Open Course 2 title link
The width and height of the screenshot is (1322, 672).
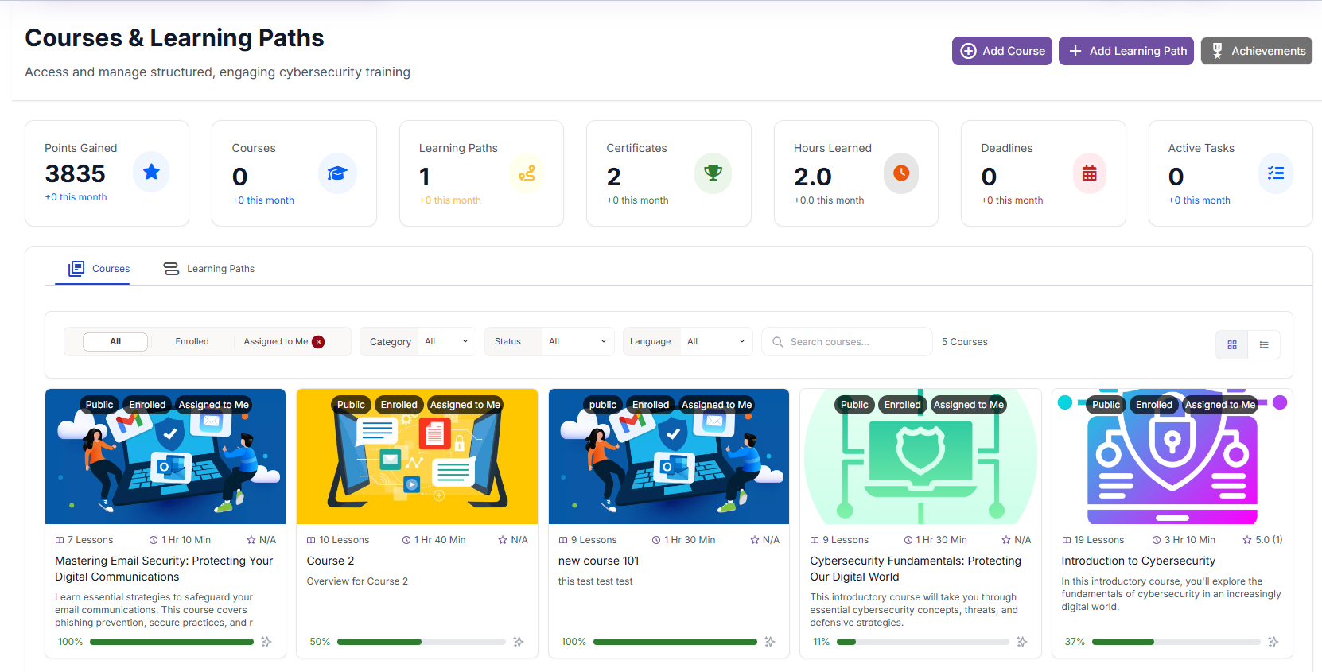331,561
